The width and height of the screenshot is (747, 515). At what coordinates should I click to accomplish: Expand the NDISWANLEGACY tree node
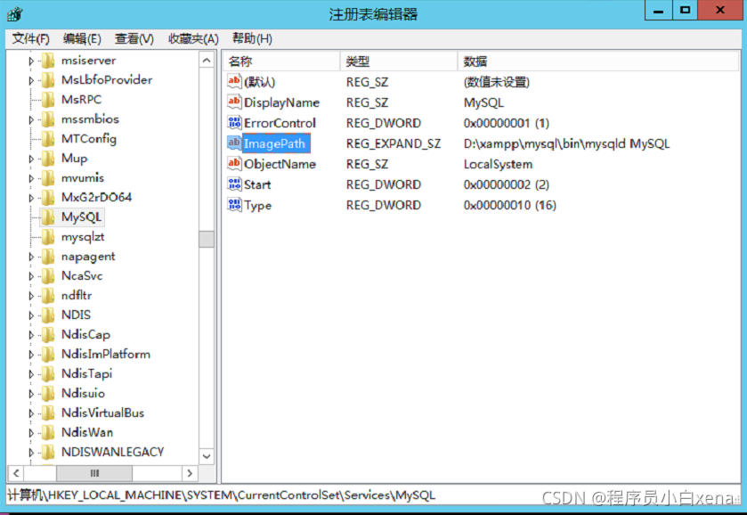(x=31, y=453)
